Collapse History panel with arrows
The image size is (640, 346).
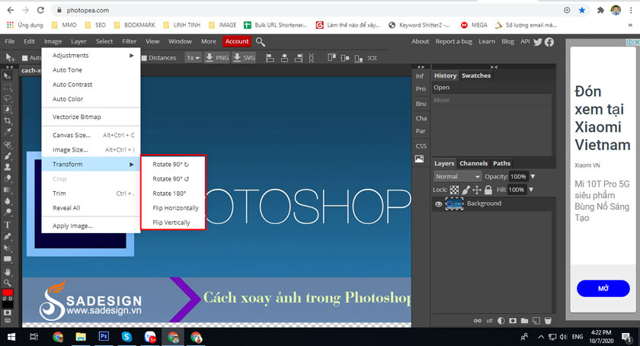tap(494, 66)
